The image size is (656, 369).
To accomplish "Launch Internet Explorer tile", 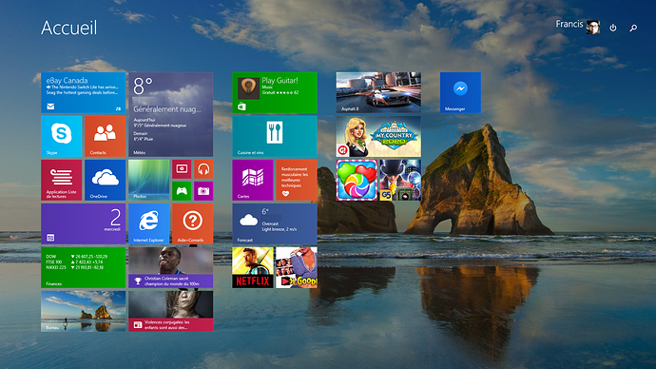I will 149,223.
